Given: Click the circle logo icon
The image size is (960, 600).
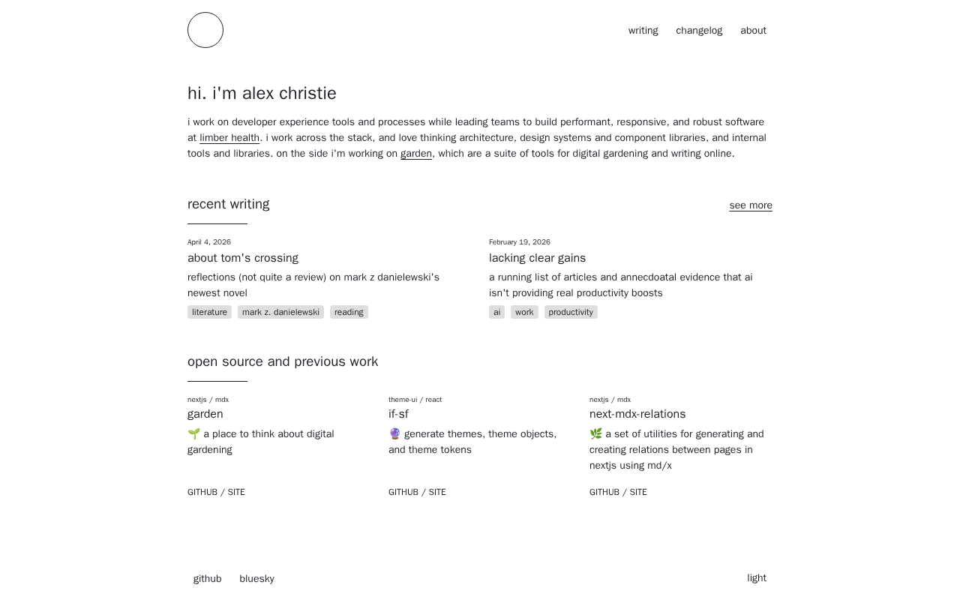Looking at the screenshot, I should click(x=205, y=30).
